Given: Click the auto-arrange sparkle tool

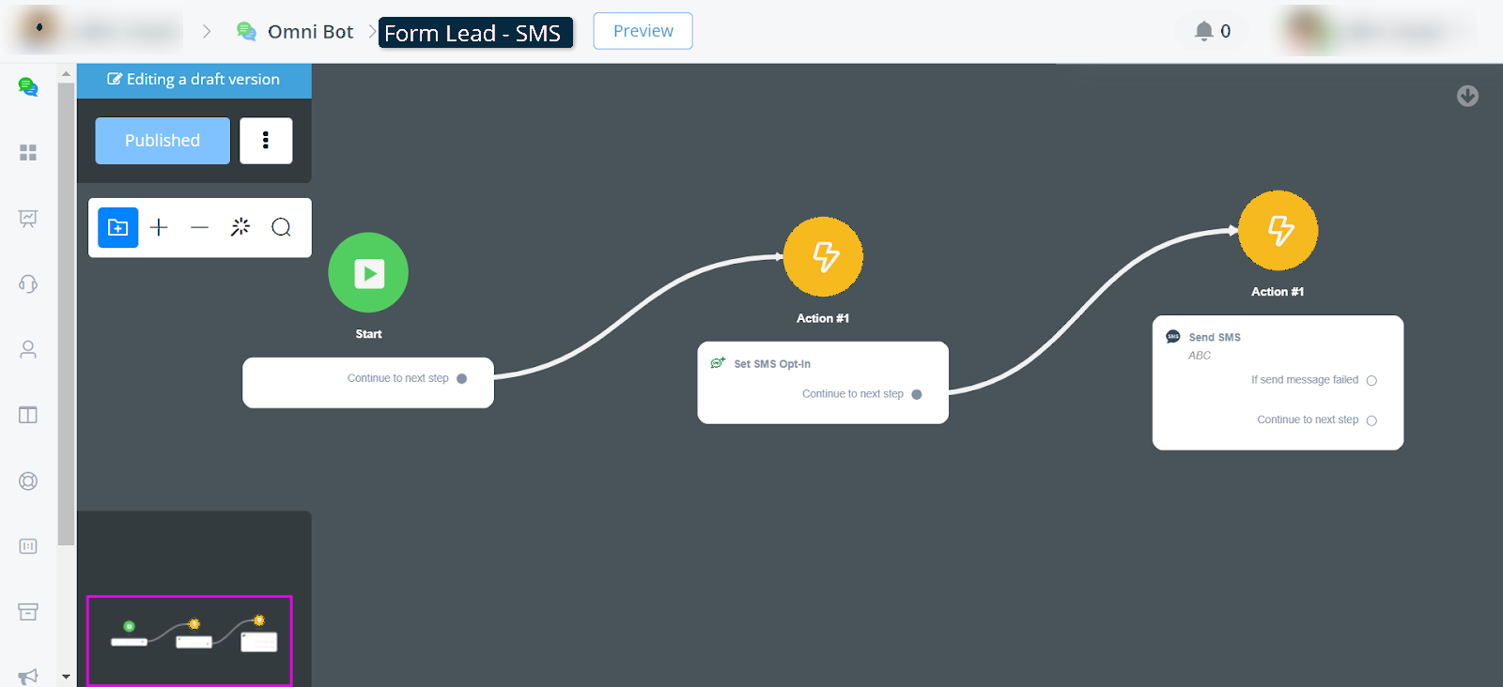Looking at the screenshot, I should pyautogui.click(x=240, y=227).
